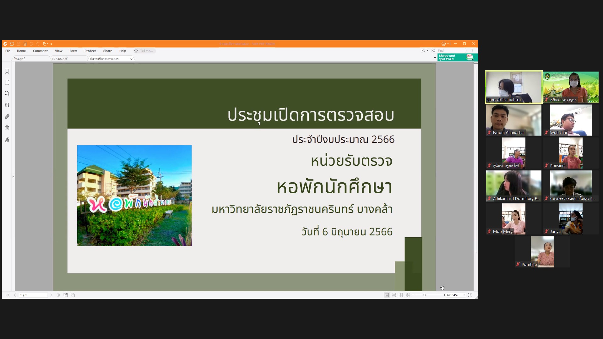Open the View ribbon tab
Image resolution: width=603 pixels, height=339 pixels.
59,51
